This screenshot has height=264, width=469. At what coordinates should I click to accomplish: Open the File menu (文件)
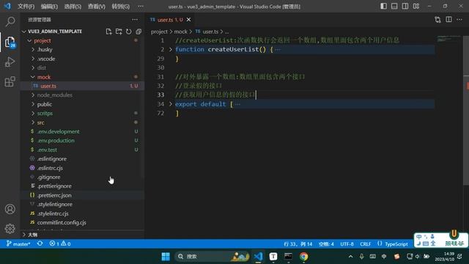coord(26,7)
